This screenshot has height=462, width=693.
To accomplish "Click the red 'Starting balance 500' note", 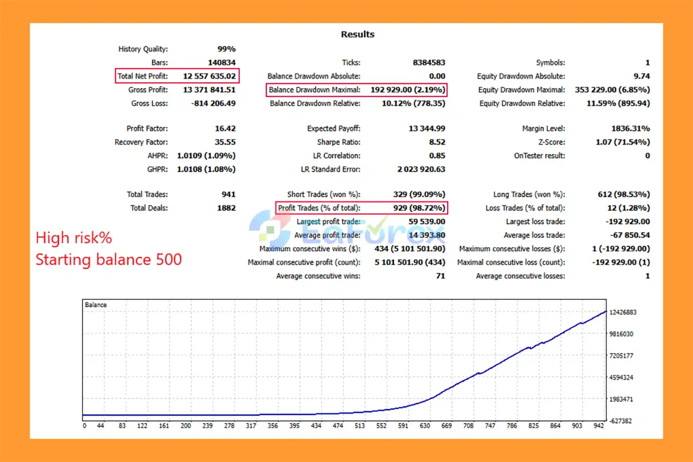I will tap(108, 259).
